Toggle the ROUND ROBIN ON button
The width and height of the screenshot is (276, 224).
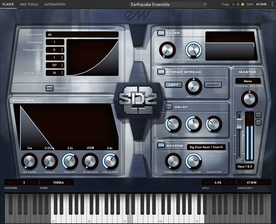coord(49,88)
